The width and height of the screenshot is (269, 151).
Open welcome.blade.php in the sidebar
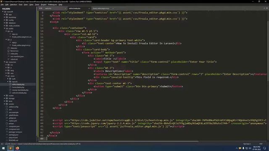point(19,93)
